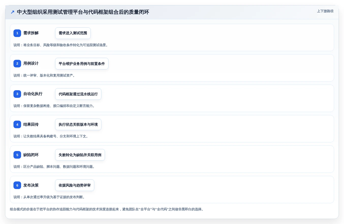
Task: Click the 结果回传 step title
Action: point(31,124)
